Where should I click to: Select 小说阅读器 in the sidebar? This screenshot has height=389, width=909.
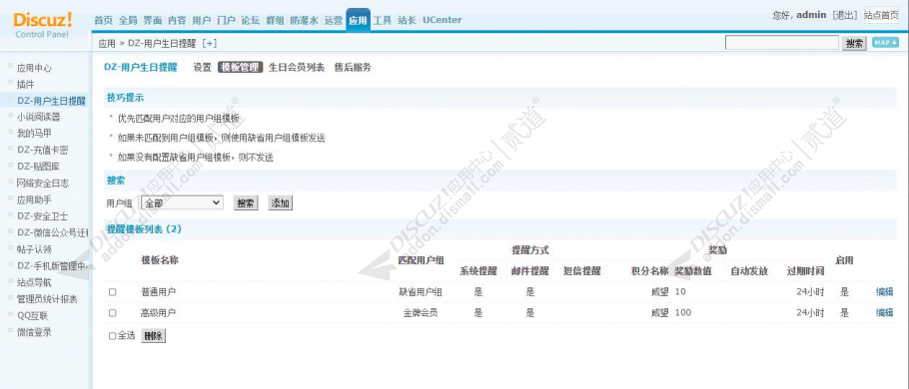pyautogui.click(x=38, y=117)
